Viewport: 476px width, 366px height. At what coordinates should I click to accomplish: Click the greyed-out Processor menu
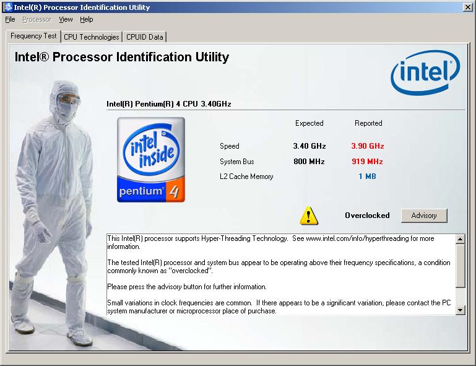point(37,19)
